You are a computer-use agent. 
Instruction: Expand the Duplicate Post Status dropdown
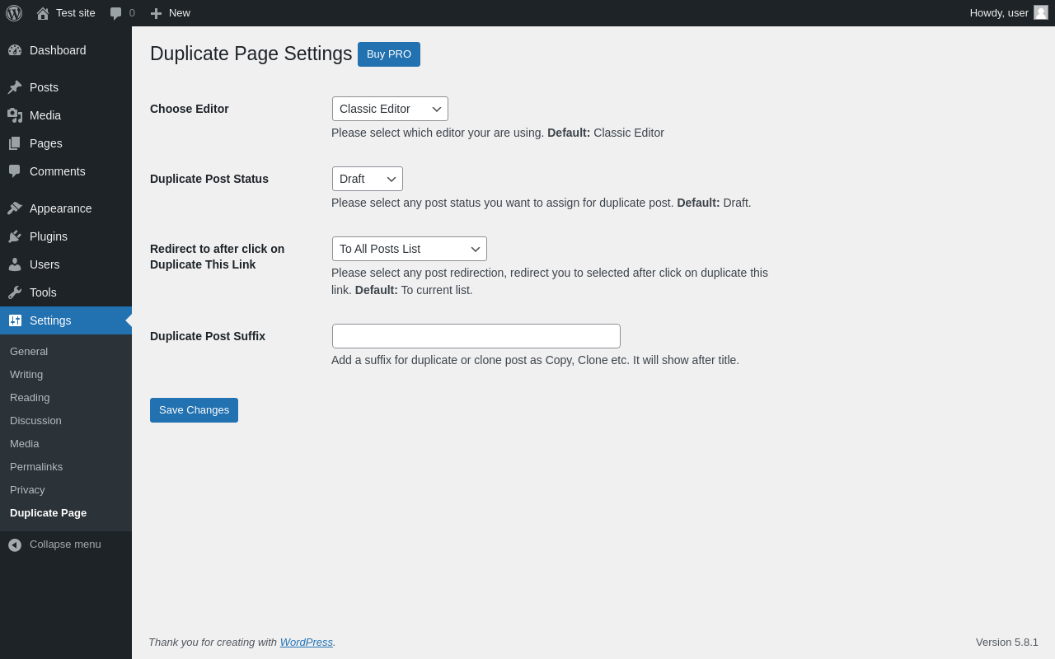368,179
